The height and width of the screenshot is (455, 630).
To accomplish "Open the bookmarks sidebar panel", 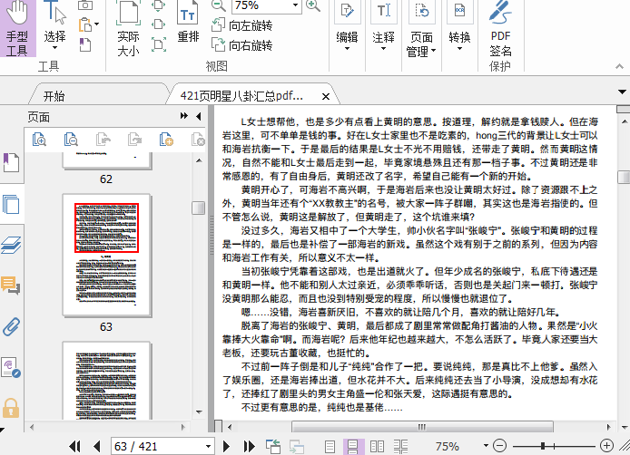I will pyautogui.click(x=11, y=162).
